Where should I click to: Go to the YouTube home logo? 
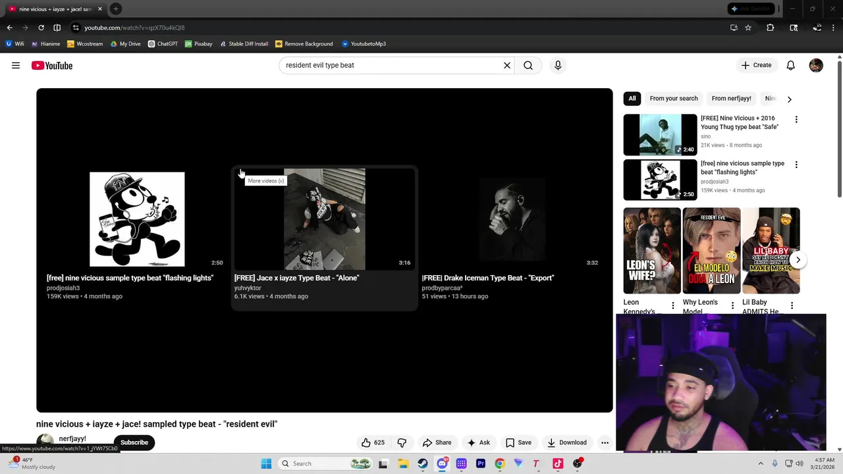[52, 65]
